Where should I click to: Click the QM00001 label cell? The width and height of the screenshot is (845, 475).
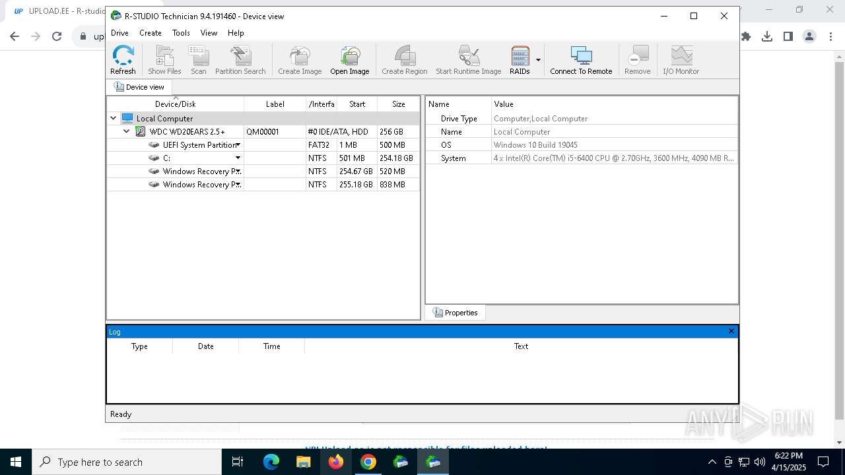[x=275, y=132]
